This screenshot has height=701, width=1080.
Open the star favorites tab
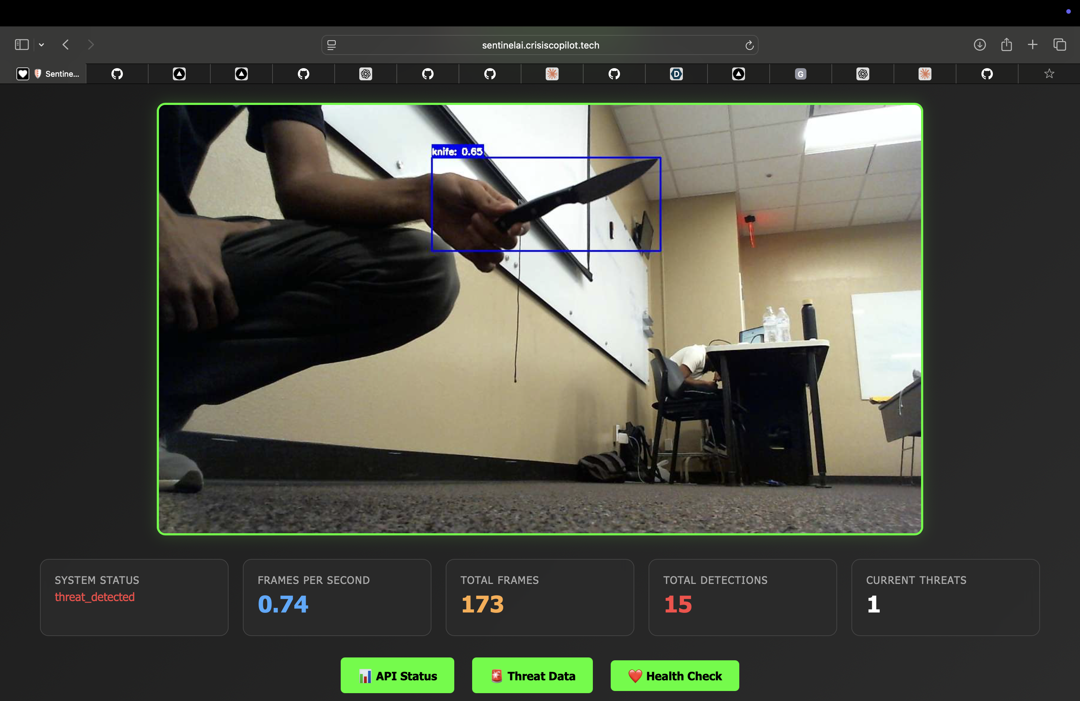[x=1049, y=74]
